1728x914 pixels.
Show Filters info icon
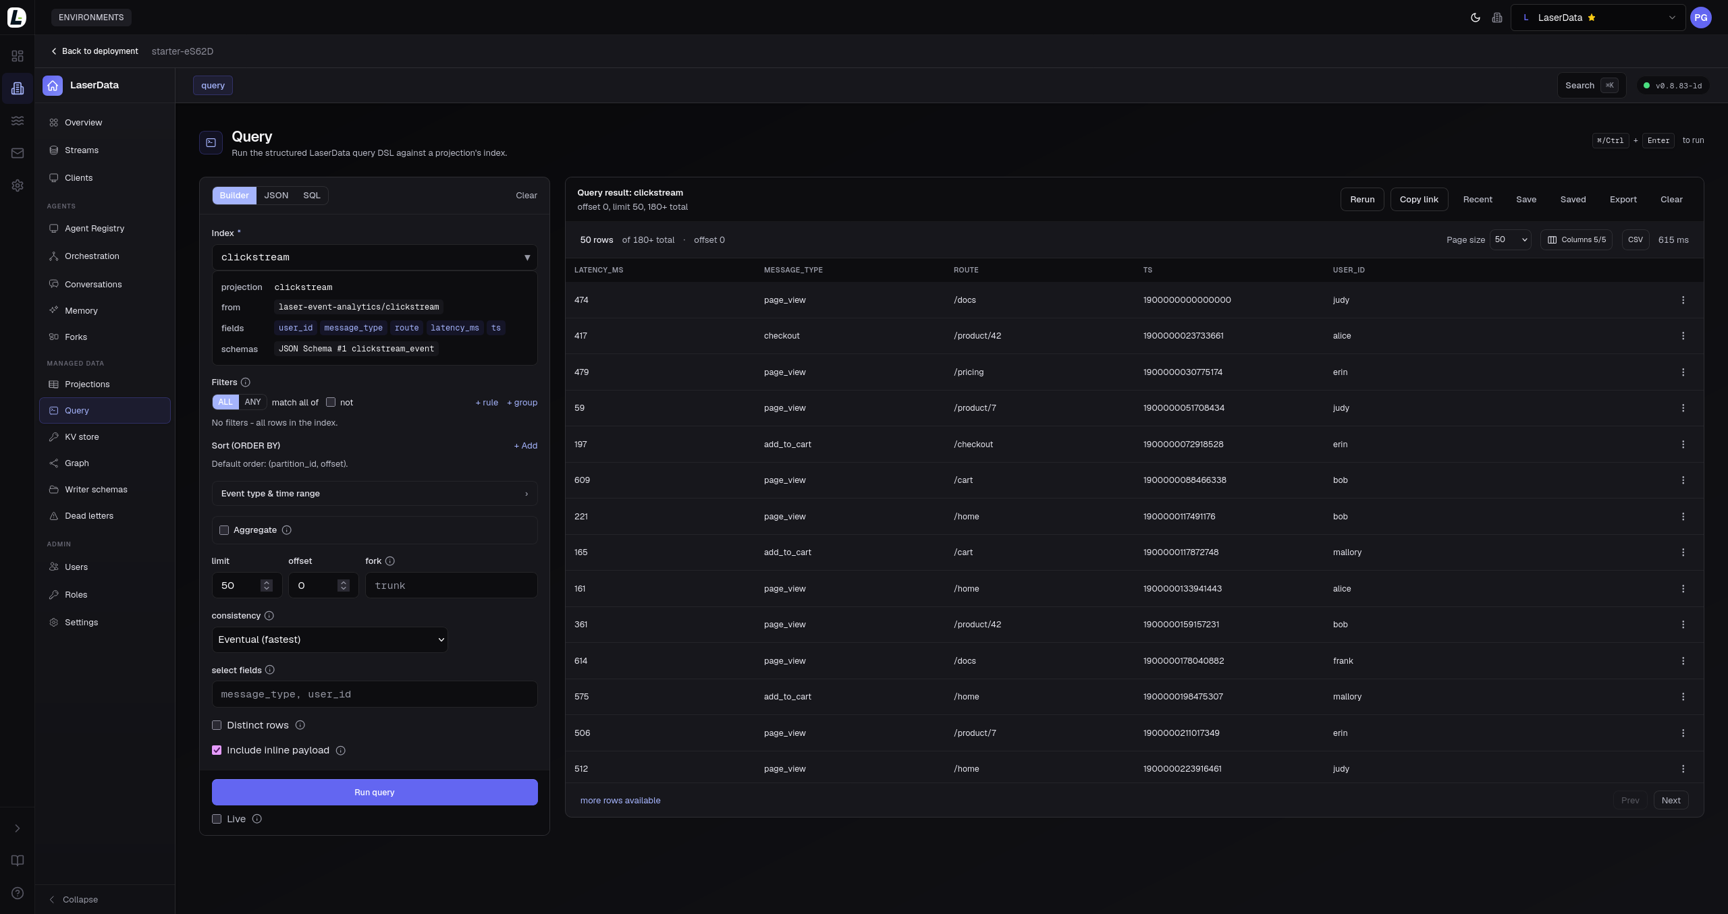click(246, 382)
